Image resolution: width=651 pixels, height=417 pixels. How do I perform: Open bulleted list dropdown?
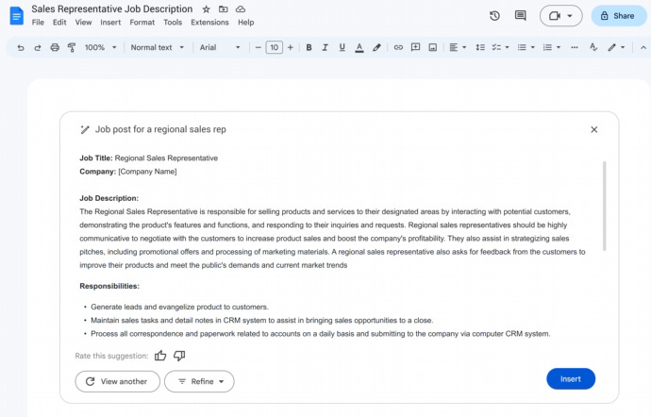coord(526,47)
